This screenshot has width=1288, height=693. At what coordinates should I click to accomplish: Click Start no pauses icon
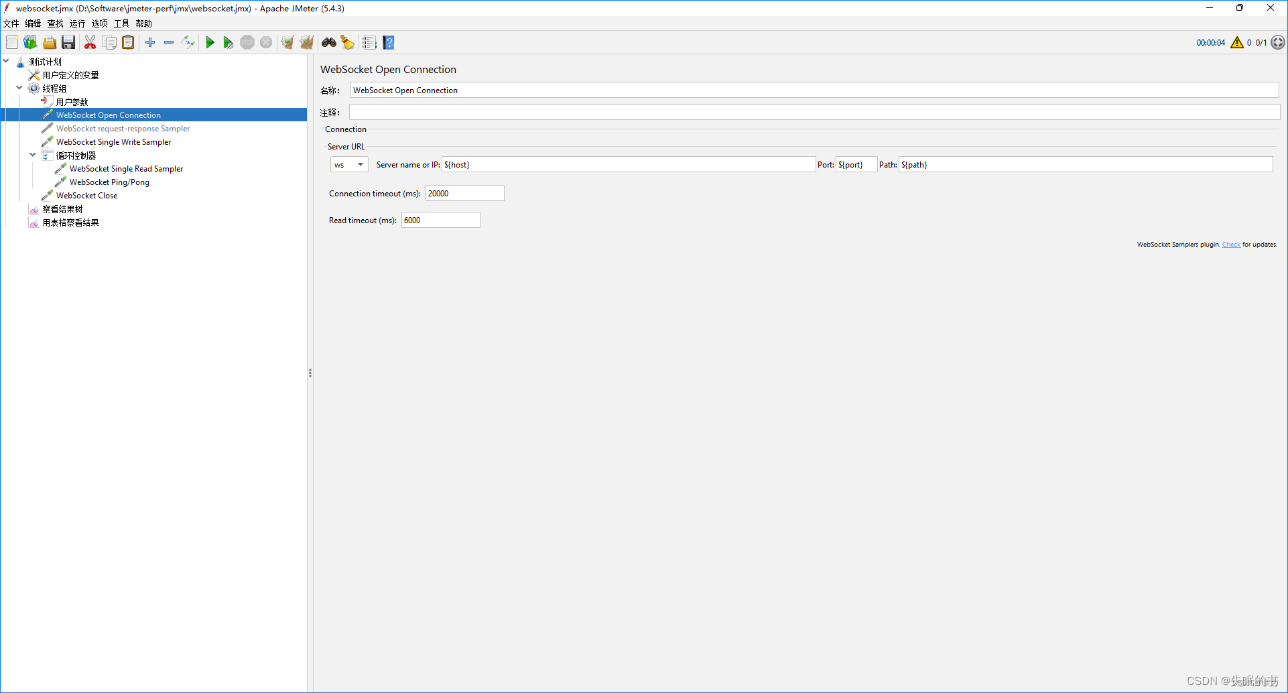(229, 42)
